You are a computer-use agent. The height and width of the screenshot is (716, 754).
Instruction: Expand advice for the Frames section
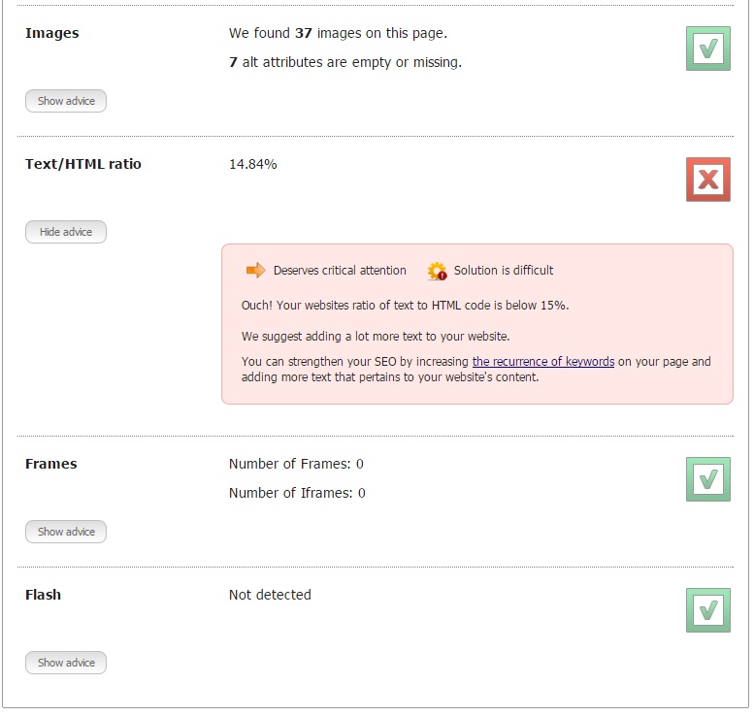coord(66,532)
